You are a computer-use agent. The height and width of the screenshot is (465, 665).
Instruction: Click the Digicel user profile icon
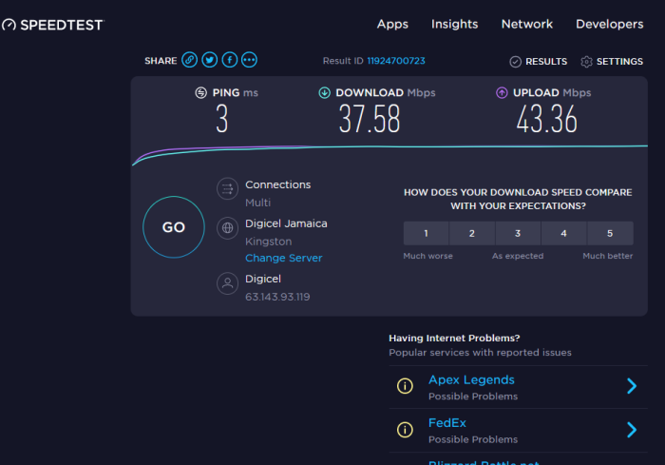[x=228, y=283]
